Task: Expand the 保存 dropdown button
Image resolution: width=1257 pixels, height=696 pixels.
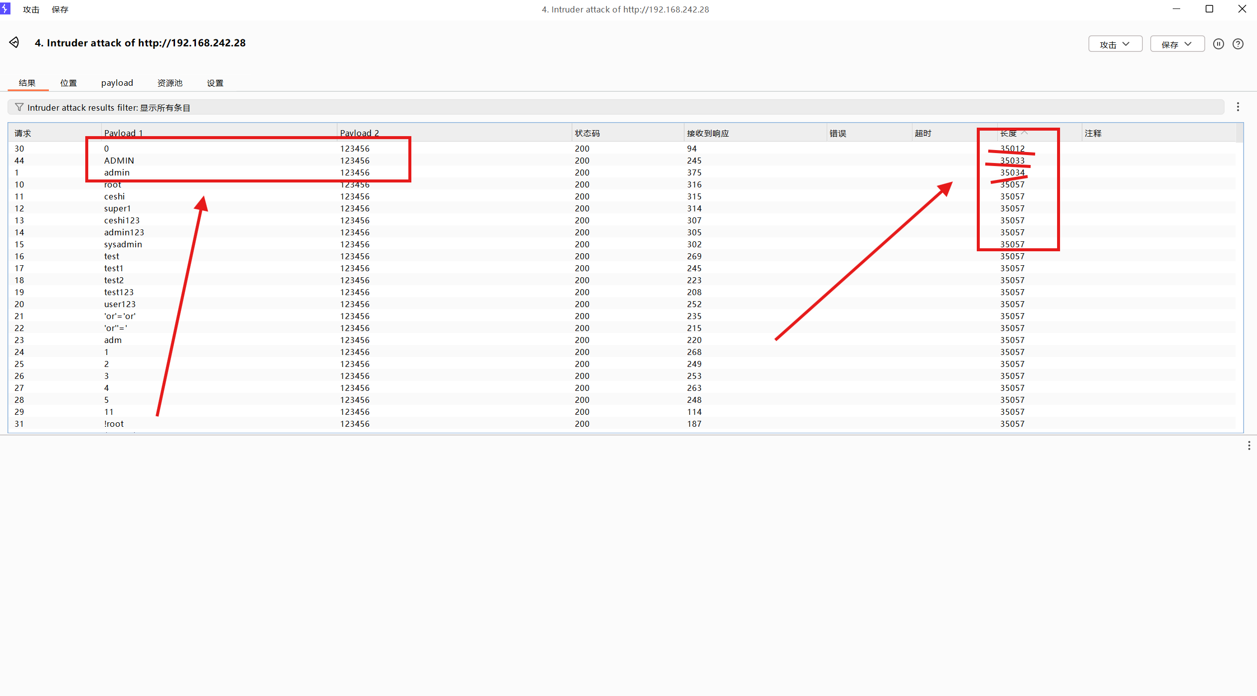Action: [x=1177, y=44]
